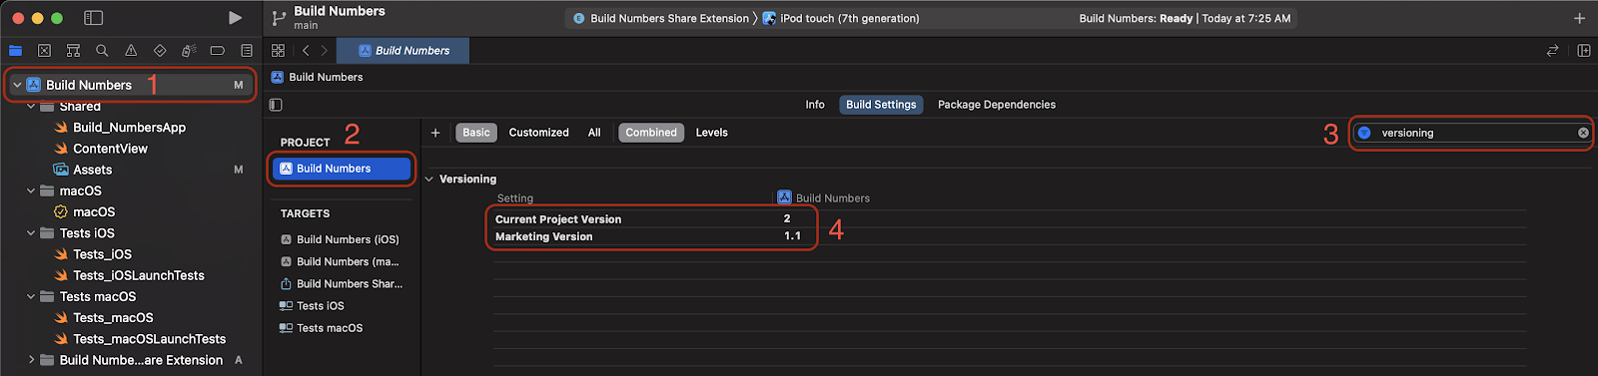The image size is (1598, 376).
Task: Open the Issue navigator warning icon
Action: pyautogui.click(x=131, y=50)
